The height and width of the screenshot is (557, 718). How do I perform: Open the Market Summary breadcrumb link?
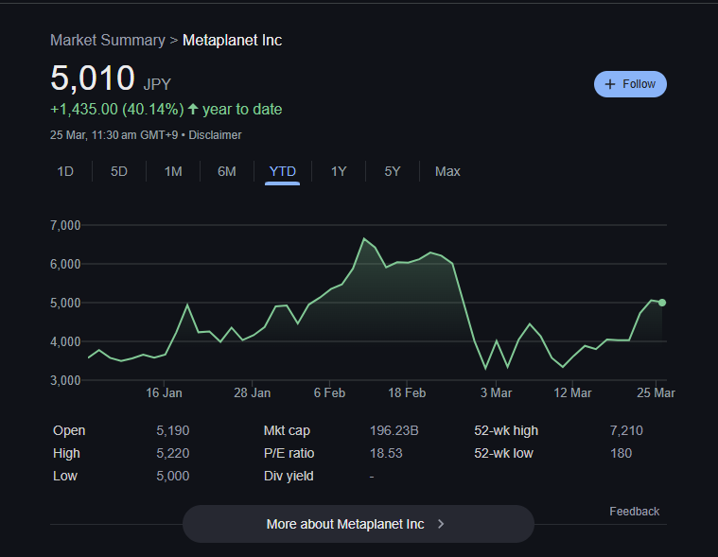[x=108, y=41]
